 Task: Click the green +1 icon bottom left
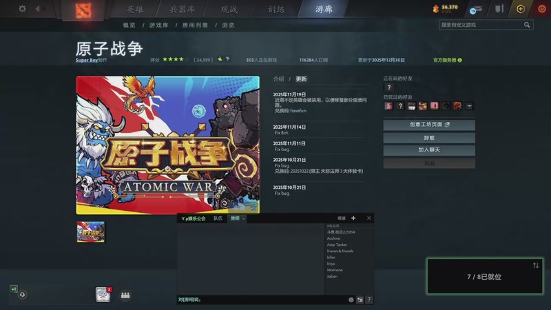(x=14, y=289)
